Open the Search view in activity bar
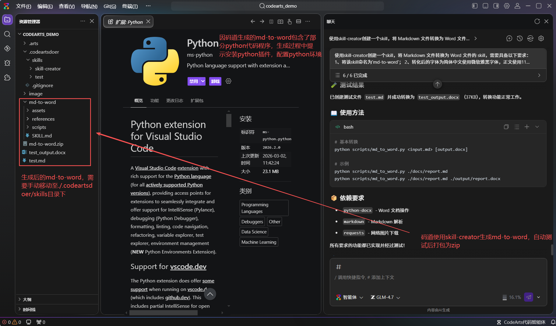 point(7,34)
